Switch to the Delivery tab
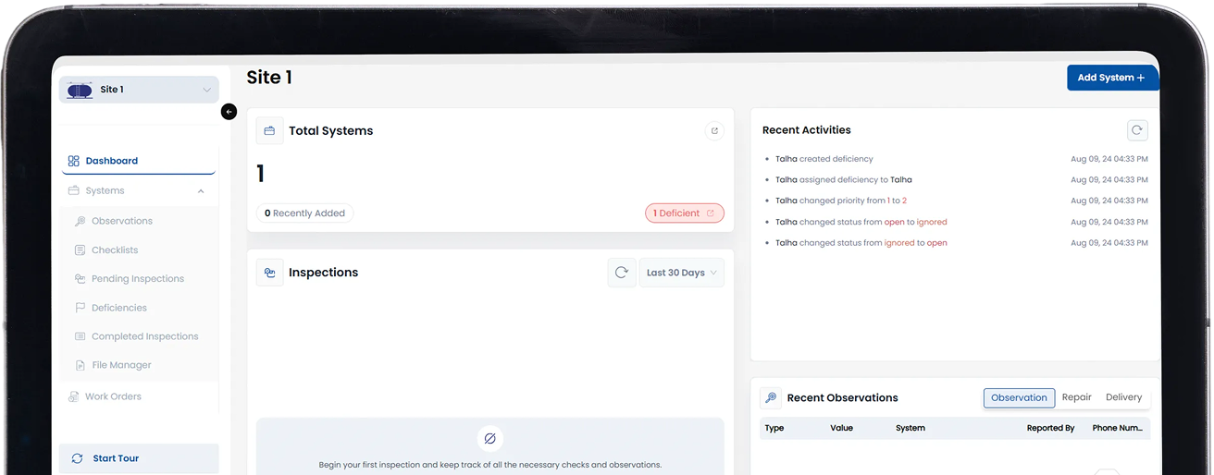The width and height of the screenshot is (1214, 475). click(x=1123, y=397)
